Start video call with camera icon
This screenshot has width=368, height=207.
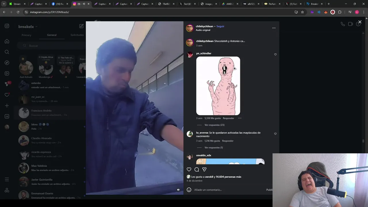tap(350, 24)
